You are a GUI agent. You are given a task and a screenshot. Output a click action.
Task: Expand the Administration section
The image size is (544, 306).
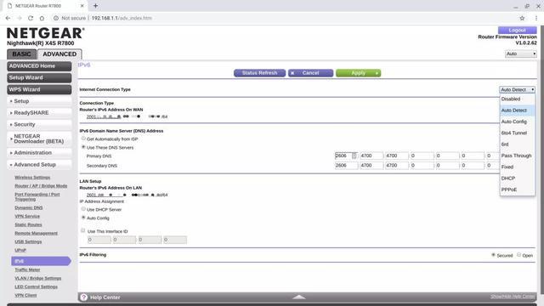[x=39, y=153]
